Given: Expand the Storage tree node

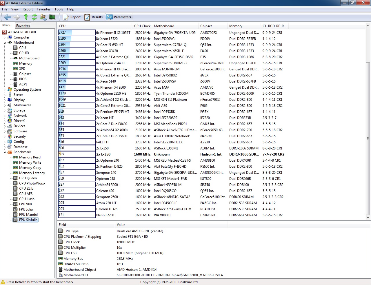Looking at the screenshot, I should point(5,111).
